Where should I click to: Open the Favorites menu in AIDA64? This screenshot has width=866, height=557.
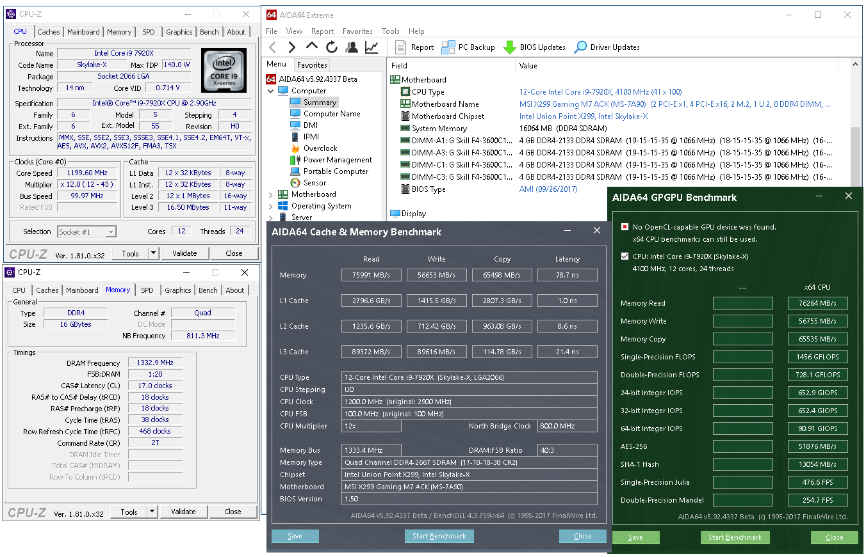click(x=357, y=31)
